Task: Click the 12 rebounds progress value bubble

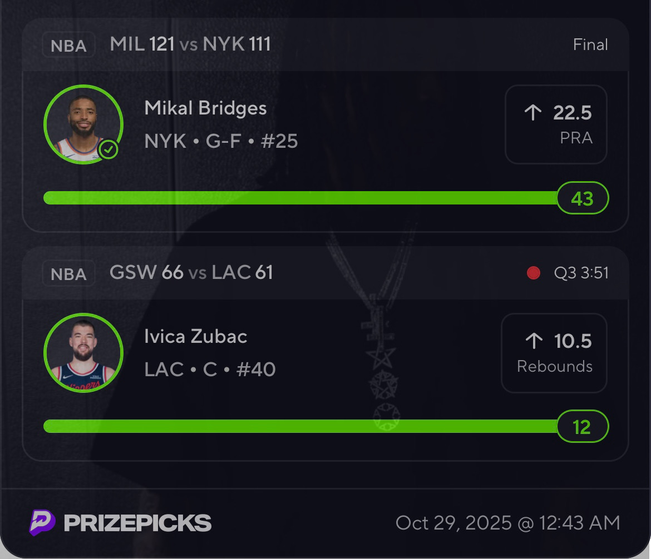Action: (x=582, y=427)
